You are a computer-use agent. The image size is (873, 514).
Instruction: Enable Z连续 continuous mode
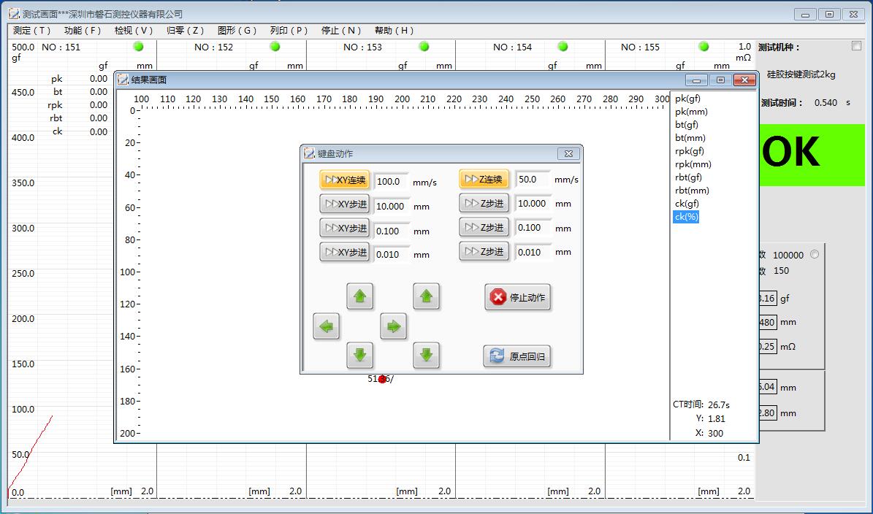click(x=484, y=180)
